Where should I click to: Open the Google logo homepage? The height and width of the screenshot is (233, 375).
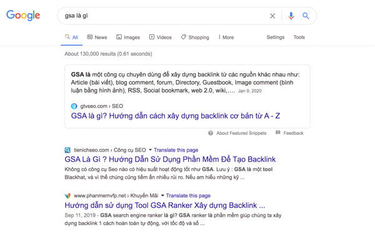point(23,15)
